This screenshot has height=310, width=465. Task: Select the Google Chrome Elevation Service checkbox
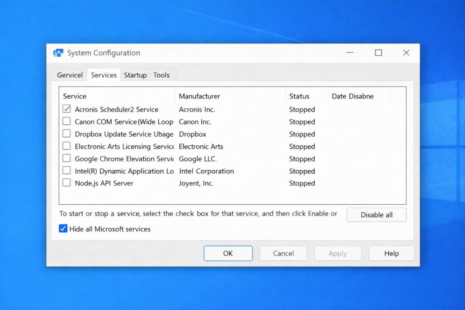click(67, 158)
